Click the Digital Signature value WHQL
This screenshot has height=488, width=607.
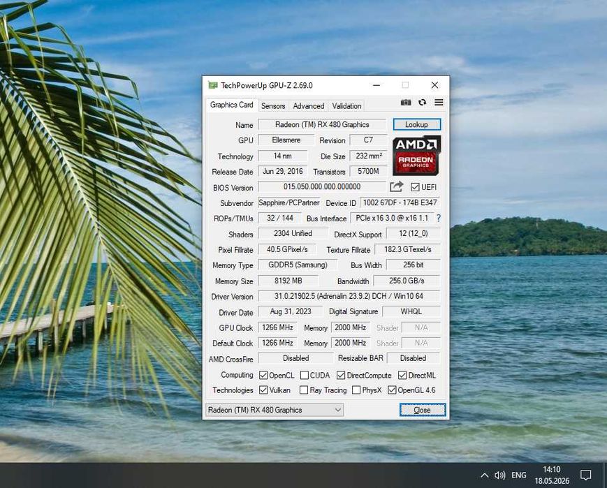411,312
